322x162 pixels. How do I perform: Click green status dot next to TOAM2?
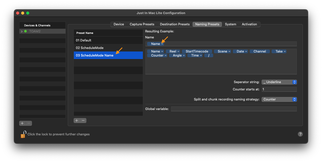tap(25, 31)
